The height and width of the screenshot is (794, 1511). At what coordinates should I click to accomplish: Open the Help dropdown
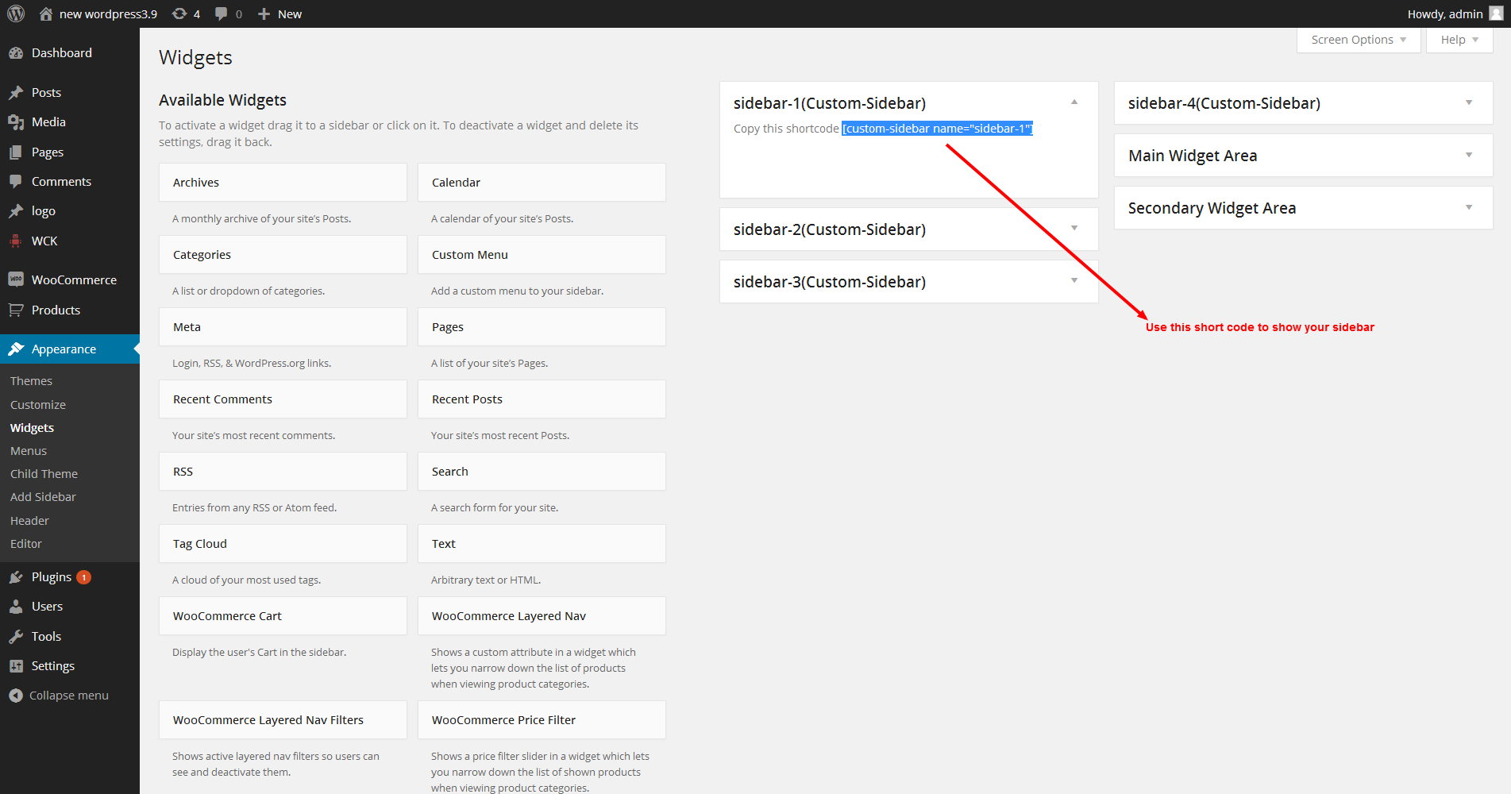point(1459,40)
